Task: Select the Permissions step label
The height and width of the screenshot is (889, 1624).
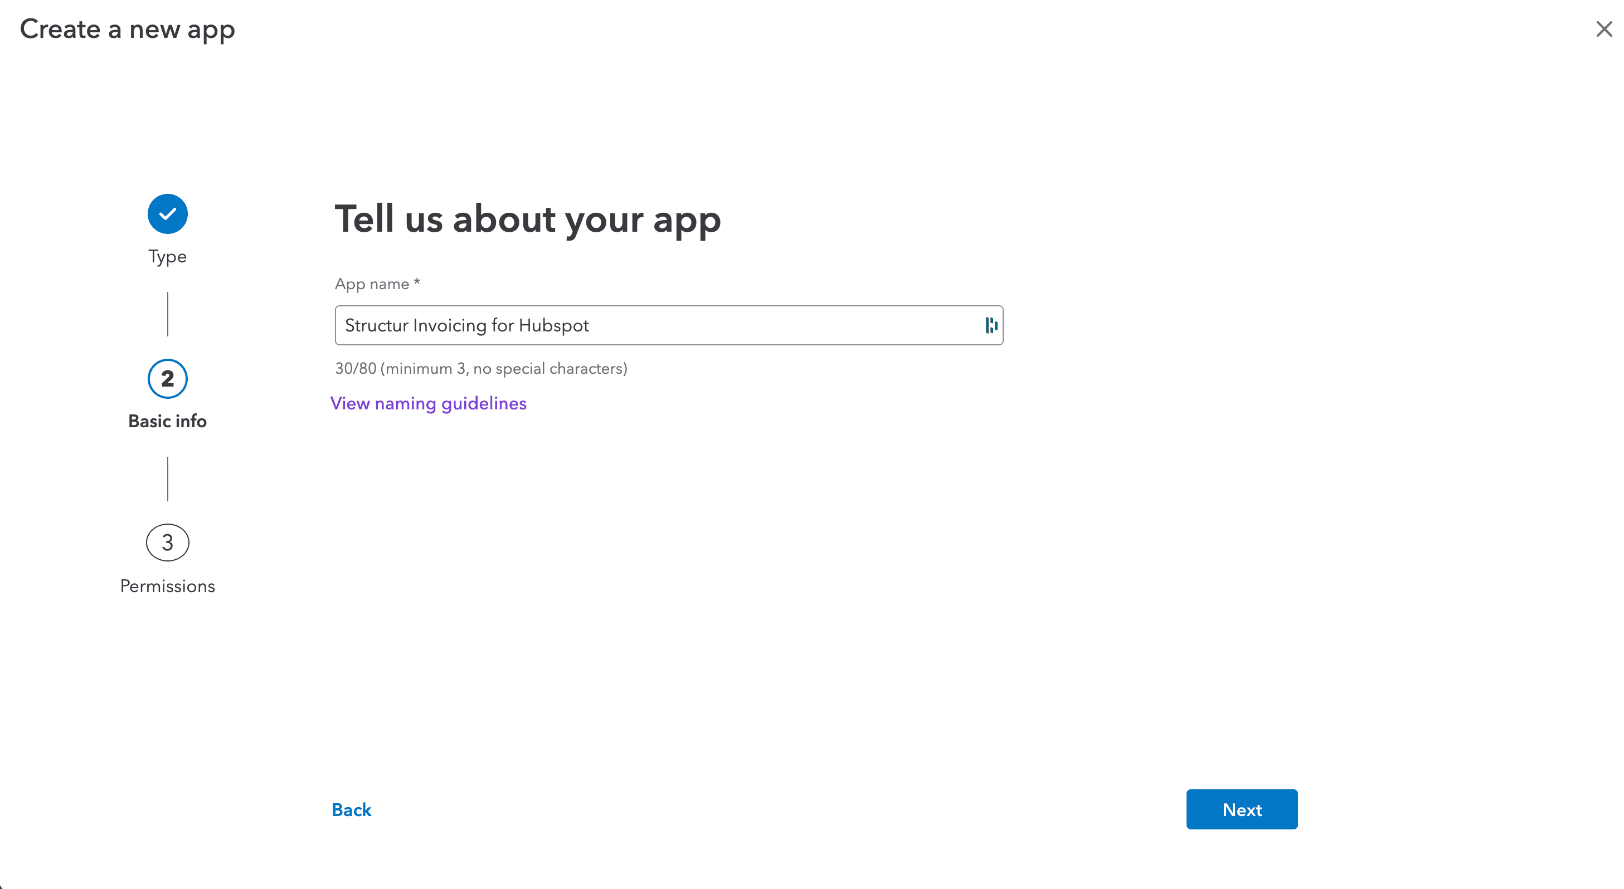Action: 167,586
